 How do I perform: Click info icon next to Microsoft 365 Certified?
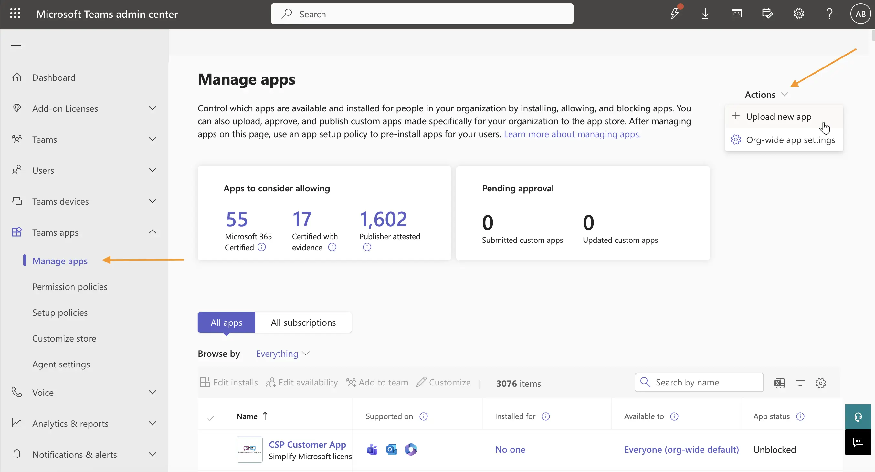pyautogui.click(x=261, y=247)
